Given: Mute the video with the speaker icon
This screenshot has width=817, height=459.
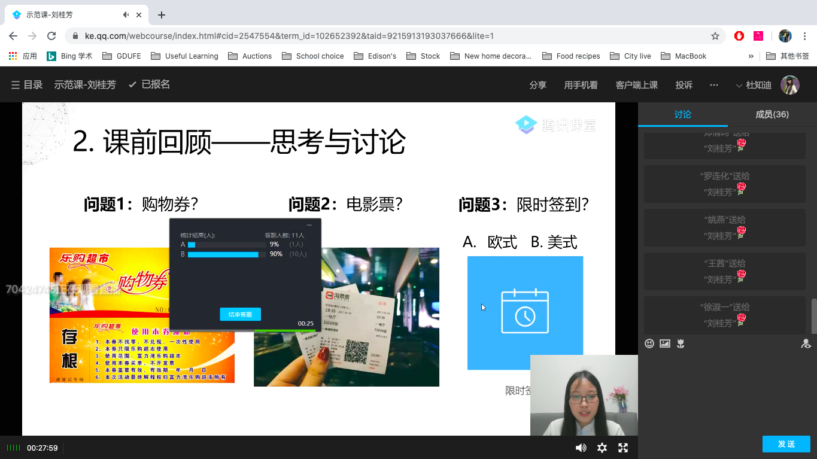Looking at the screenshot, I should pyautogui.click(x=581, y=448).
